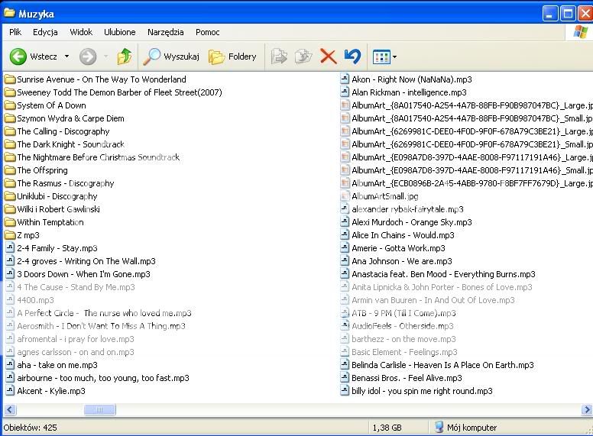
Task: Select the System Of A Down folder
Action: (51, 105)
